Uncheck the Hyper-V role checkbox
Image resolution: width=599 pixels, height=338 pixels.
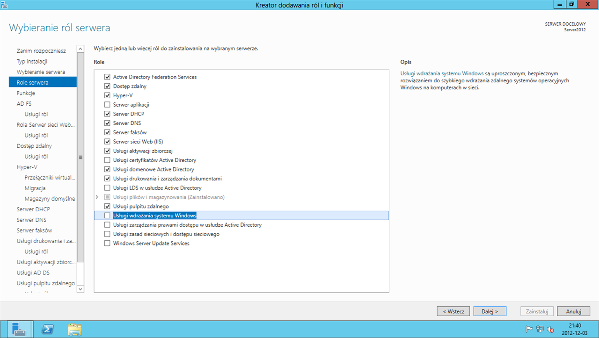107,95
